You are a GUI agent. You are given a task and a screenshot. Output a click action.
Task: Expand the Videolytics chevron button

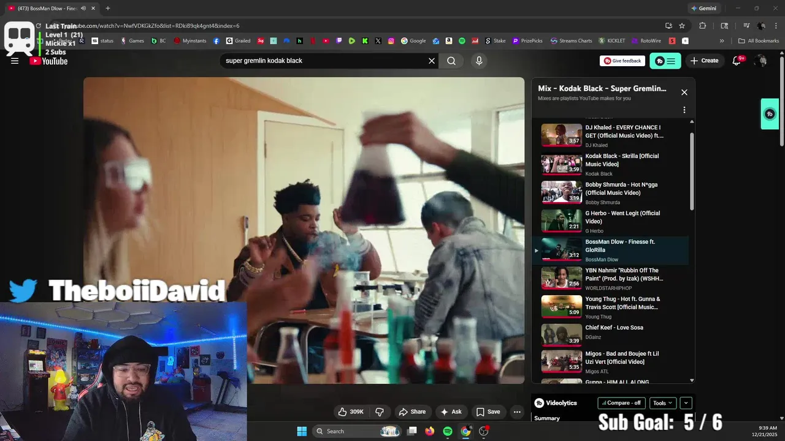tap(686, 403)
